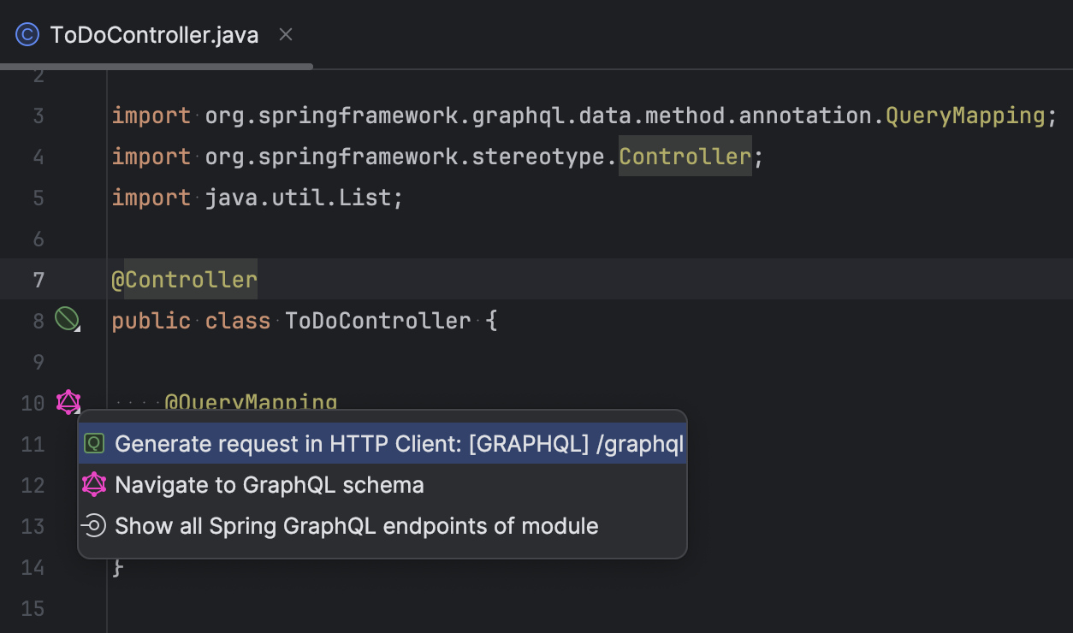Click the GraphQL icon on line 10 gutter
The width and height of the screenshot is (1073, 633).
pos(68,402)
